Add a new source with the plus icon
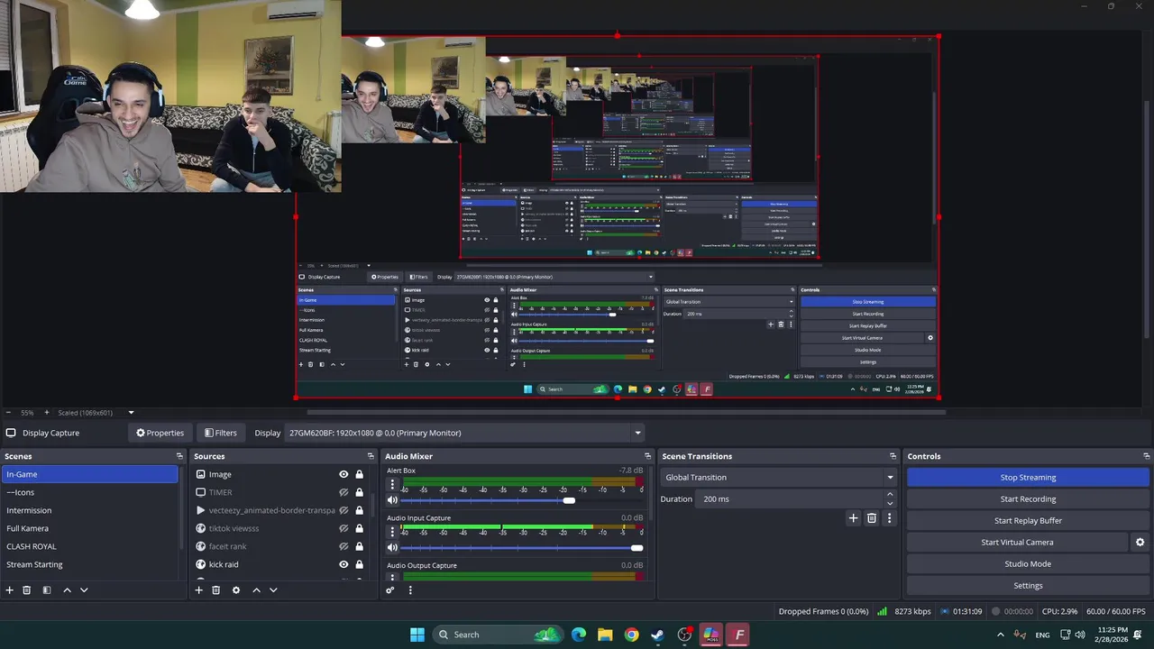This screenshot has width=1154, height=649. [x=199, y=590]
